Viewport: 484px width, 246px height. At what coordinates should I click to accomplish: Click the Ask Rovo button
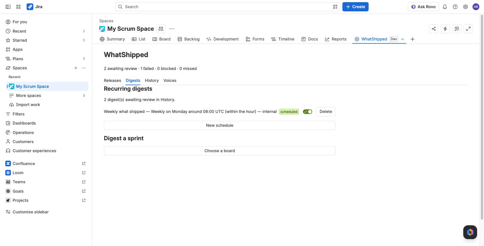(423, 7)
